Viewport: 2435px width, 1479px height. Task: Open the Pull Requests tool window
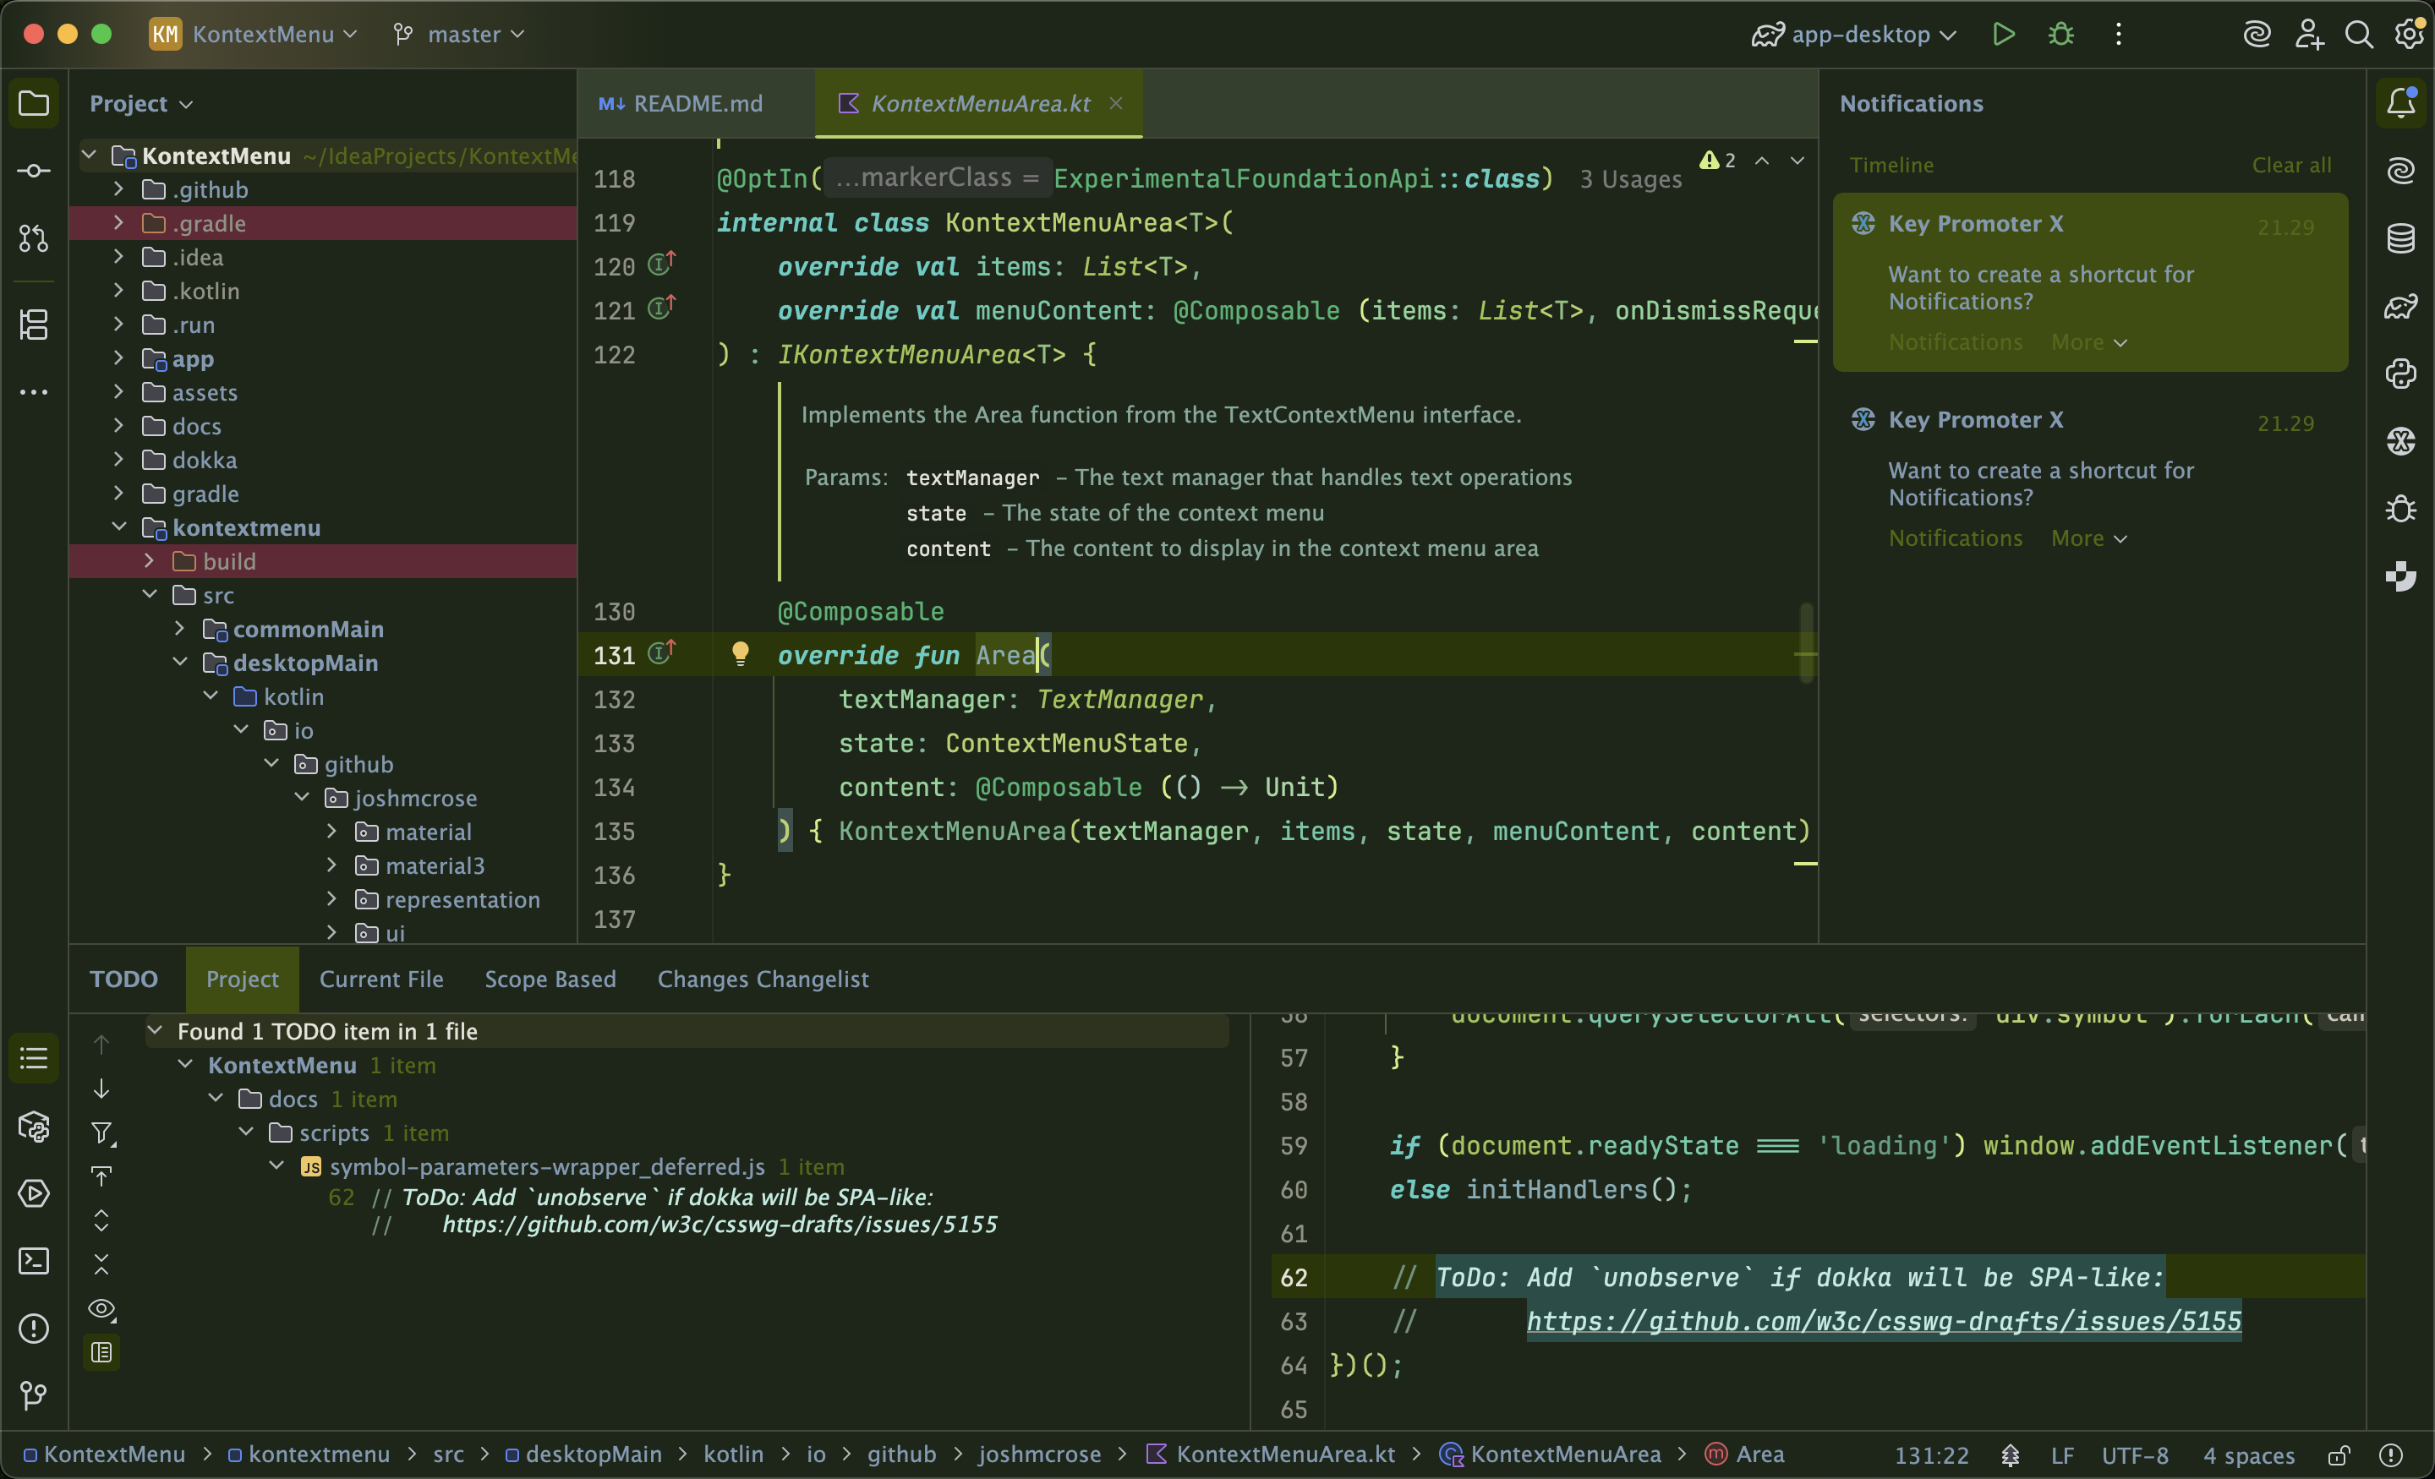(34, 238)
